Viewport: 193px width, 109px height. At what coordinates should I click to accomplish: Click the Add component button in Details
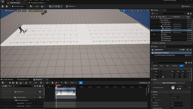182,50
